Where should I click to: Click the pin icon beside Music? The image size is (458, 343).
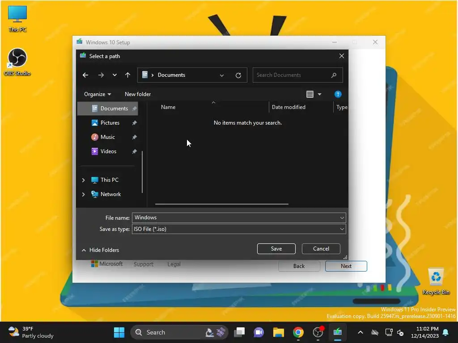134,137
